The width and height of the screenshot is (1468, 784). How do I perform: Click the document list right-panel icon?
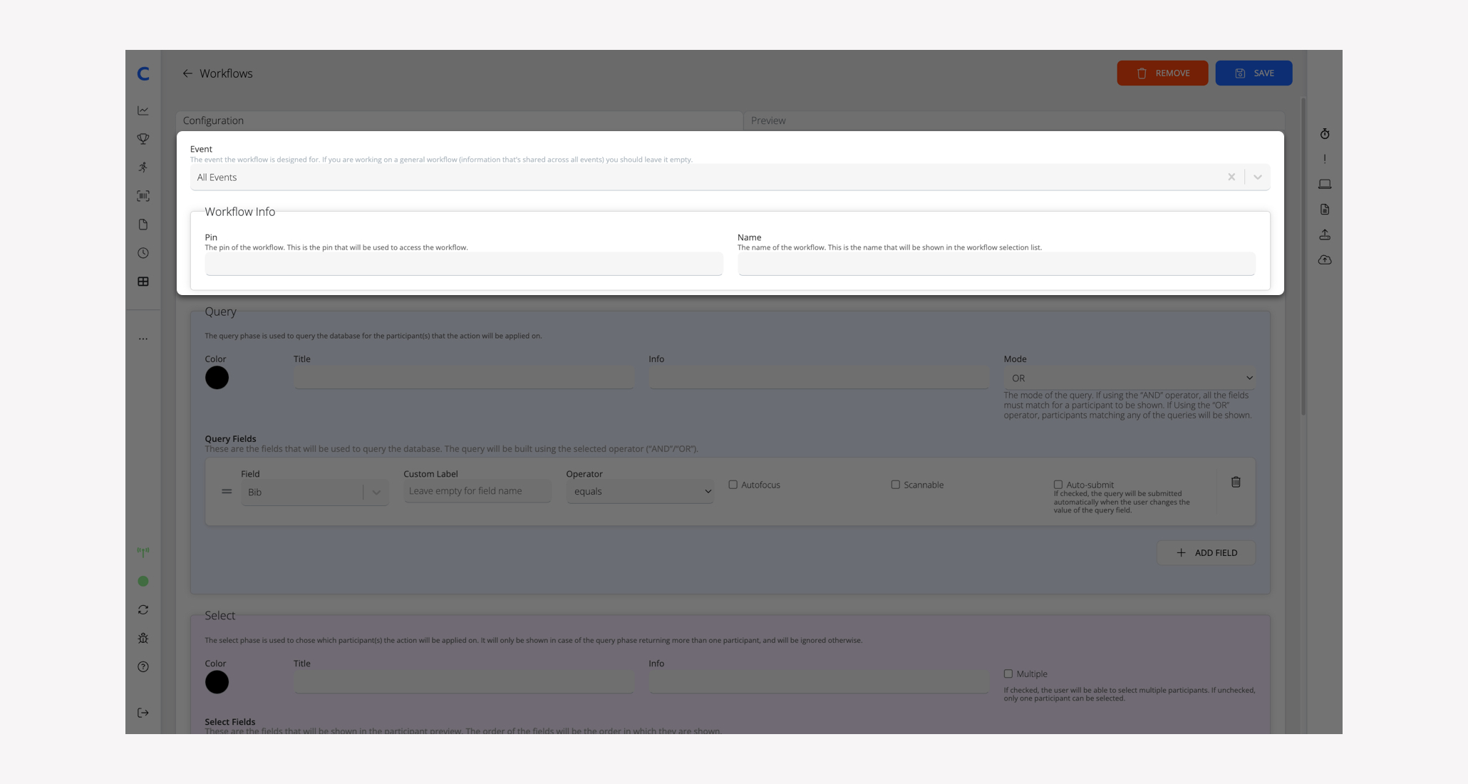coord(1325,210)
